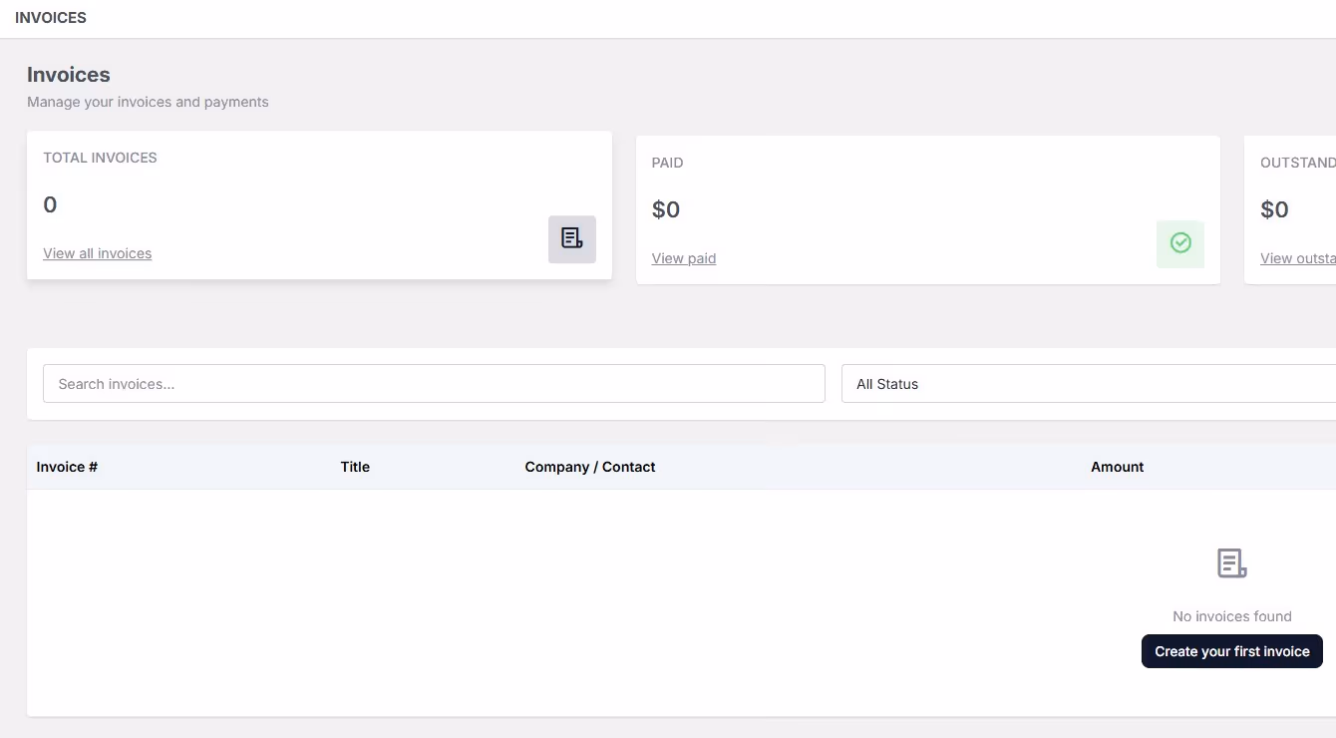Image resolution: width=1336 pixels, height=738 pixels.
Task: Click the empty-state invoice icon above No invoices found
Action: click(x=1231, y=563)
